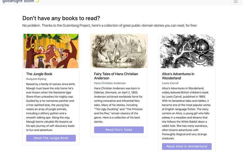243x152 pixels.
Task: Click the Gutenberg Project intro sentence
Action: 110,26
